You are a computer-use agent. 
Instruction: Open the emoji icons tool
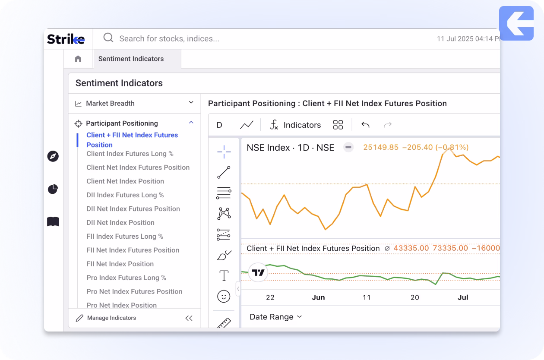tap(224, 296)
